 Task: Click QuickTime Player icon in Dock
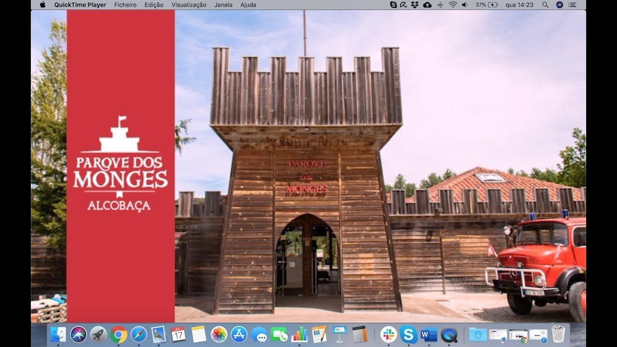(449, 334)
